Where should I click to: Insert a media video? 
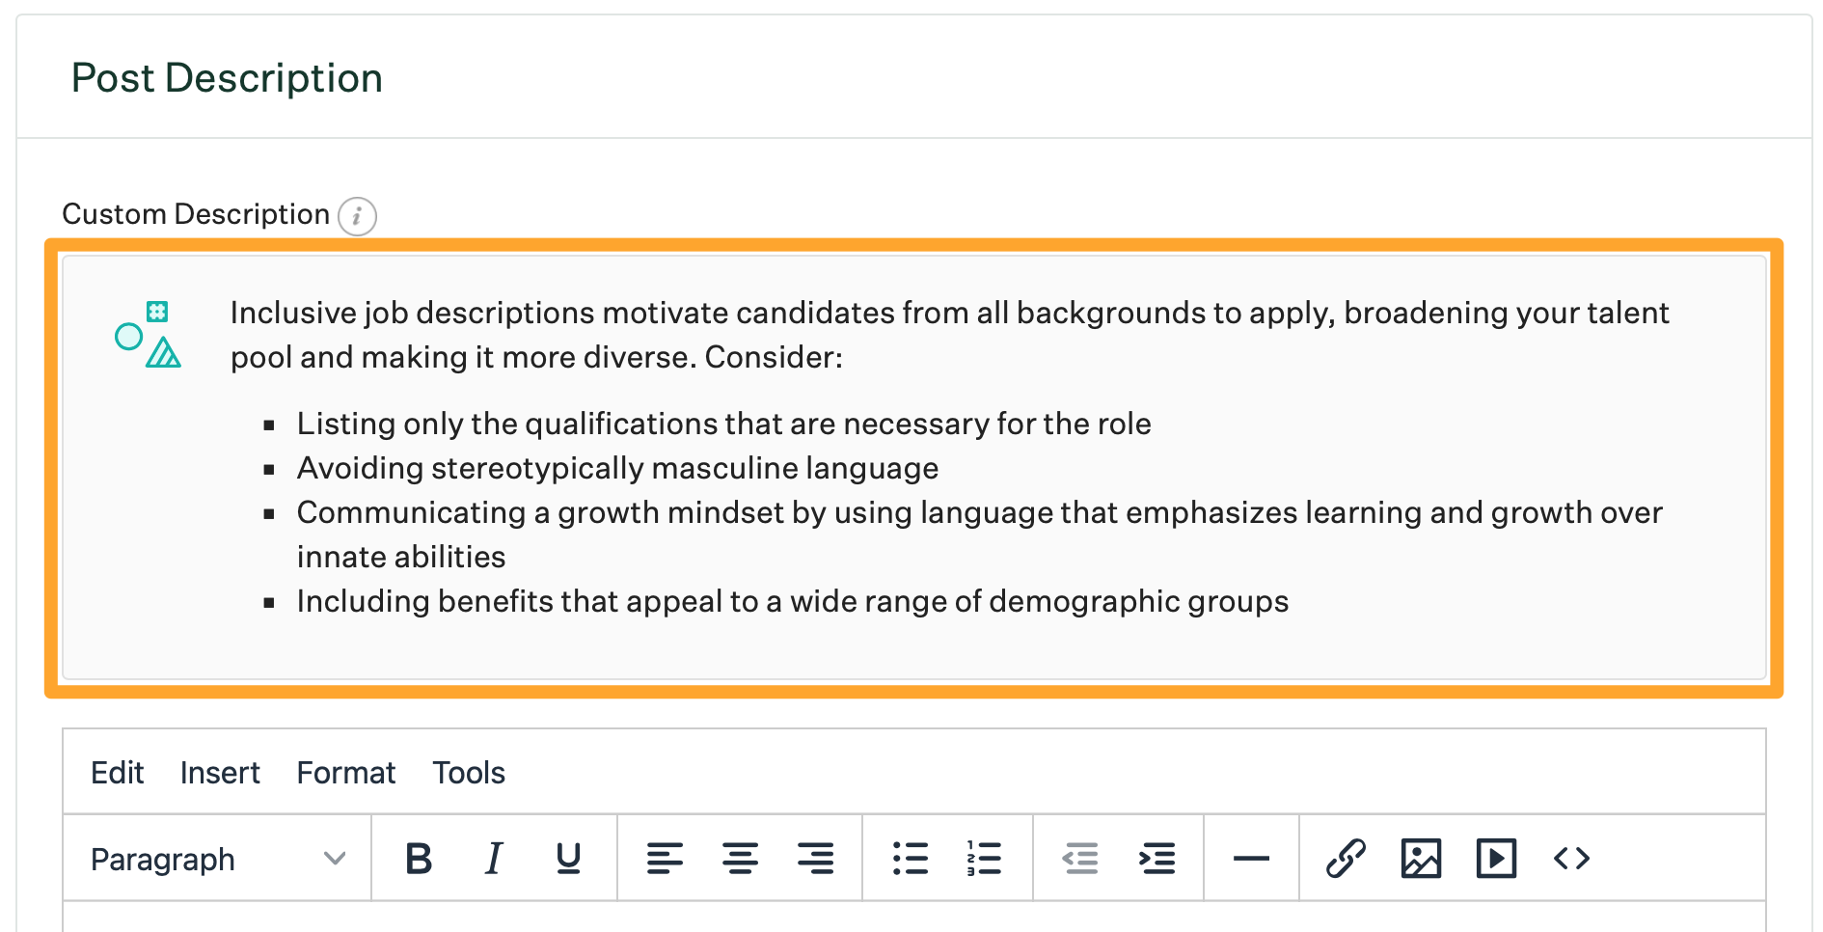pyautogui.click(x=1496, y=858)
